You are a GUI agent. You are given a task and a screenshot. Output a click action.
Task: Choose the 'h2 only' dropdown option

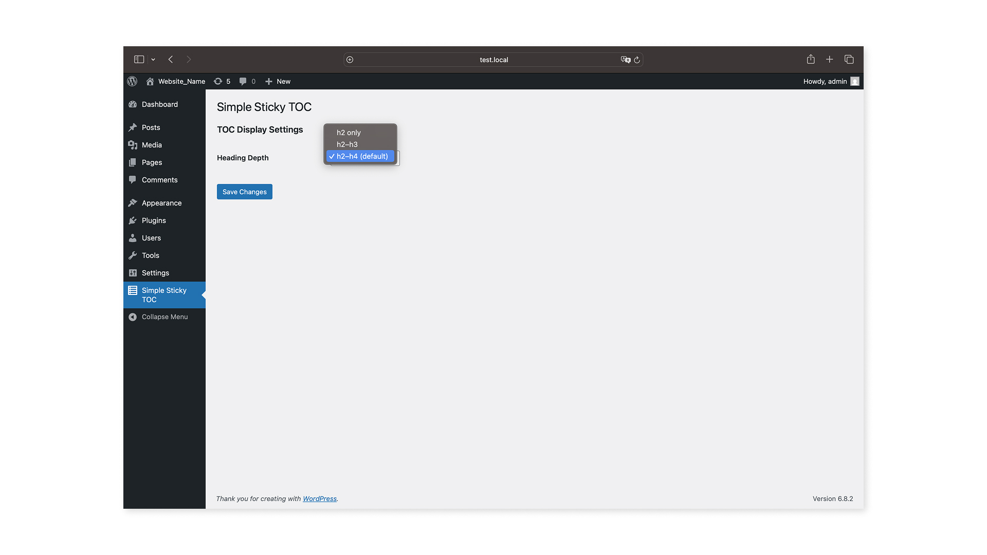360,133
